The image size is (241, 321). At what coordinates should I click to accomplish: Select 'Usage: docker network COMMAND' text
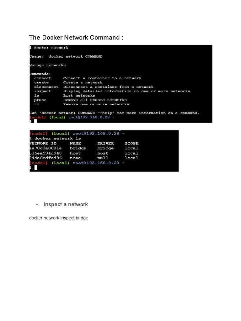(x=66, y=56)
